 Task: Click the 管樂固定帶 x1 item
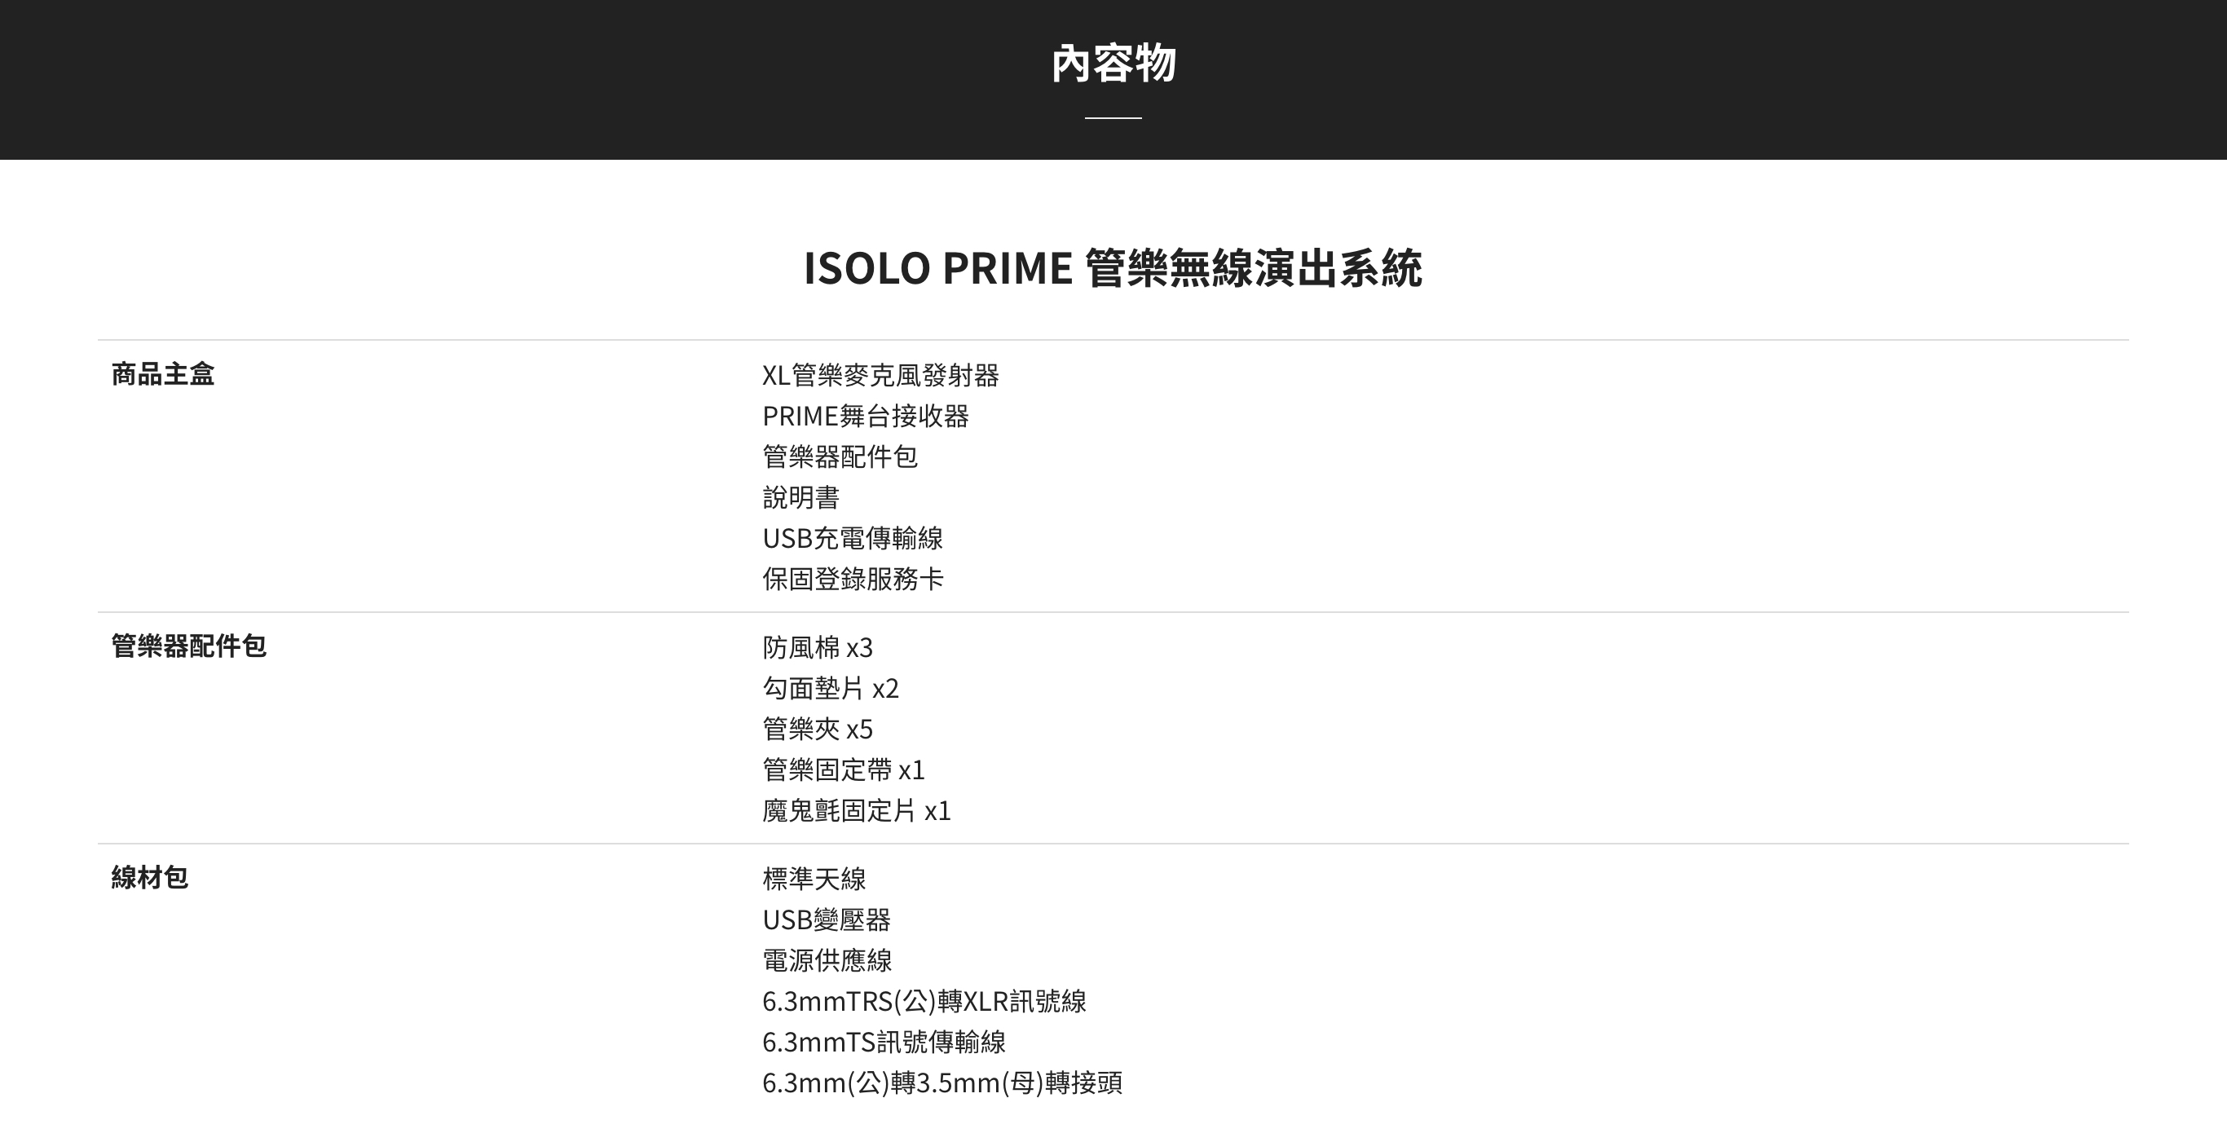[x=843, y=769]
